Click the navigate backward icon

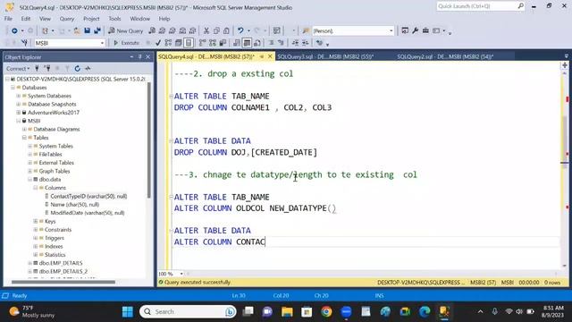click(14, 31)
